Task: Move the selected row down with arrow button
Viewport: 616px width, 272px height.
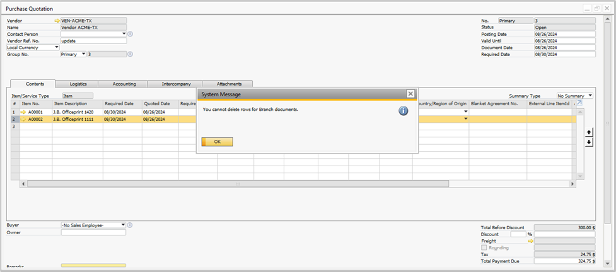Action: pyautogui.click(x=589, y=142)
